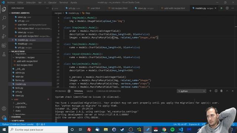Open Windows Task View button
237x133 pixels.
click(x=80, y=130)
